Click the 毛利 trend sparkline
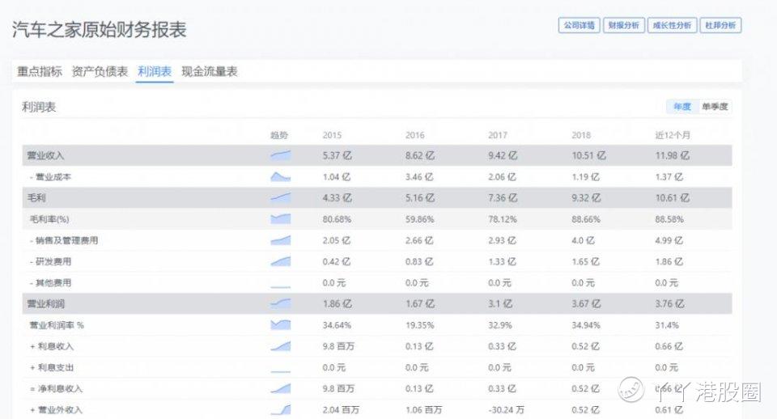777x419 pixels. coord(281,197)
